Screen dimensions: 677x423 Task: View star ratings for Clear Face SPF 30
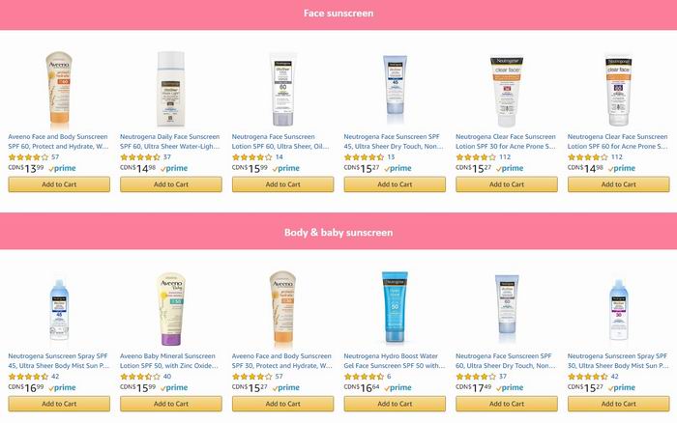(x=476, y=157)
